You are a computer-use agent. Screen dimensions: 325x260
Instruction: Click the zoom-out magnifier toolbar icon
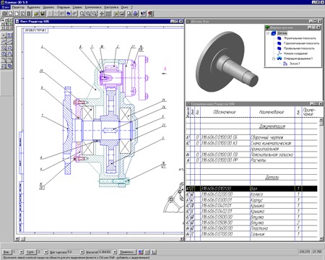(x=94, y=14)
